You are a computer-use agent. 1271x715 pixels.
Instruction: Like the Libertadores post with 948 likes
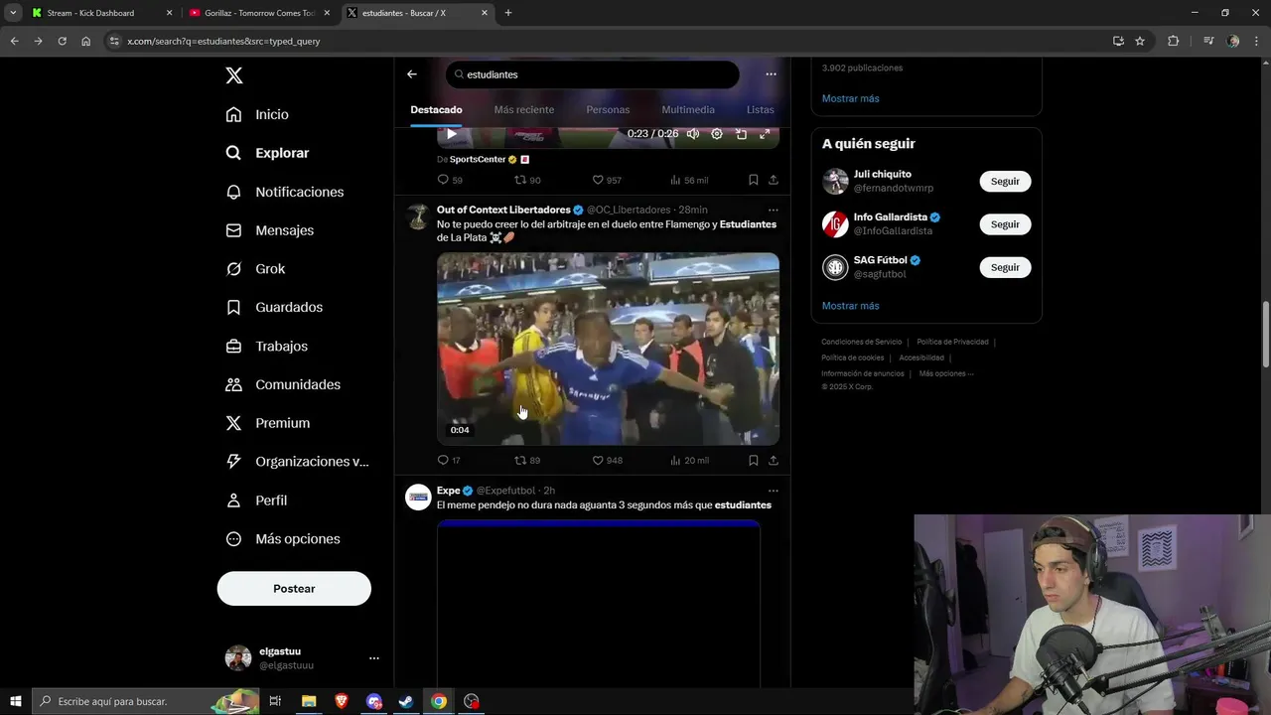tap(607, 460)
